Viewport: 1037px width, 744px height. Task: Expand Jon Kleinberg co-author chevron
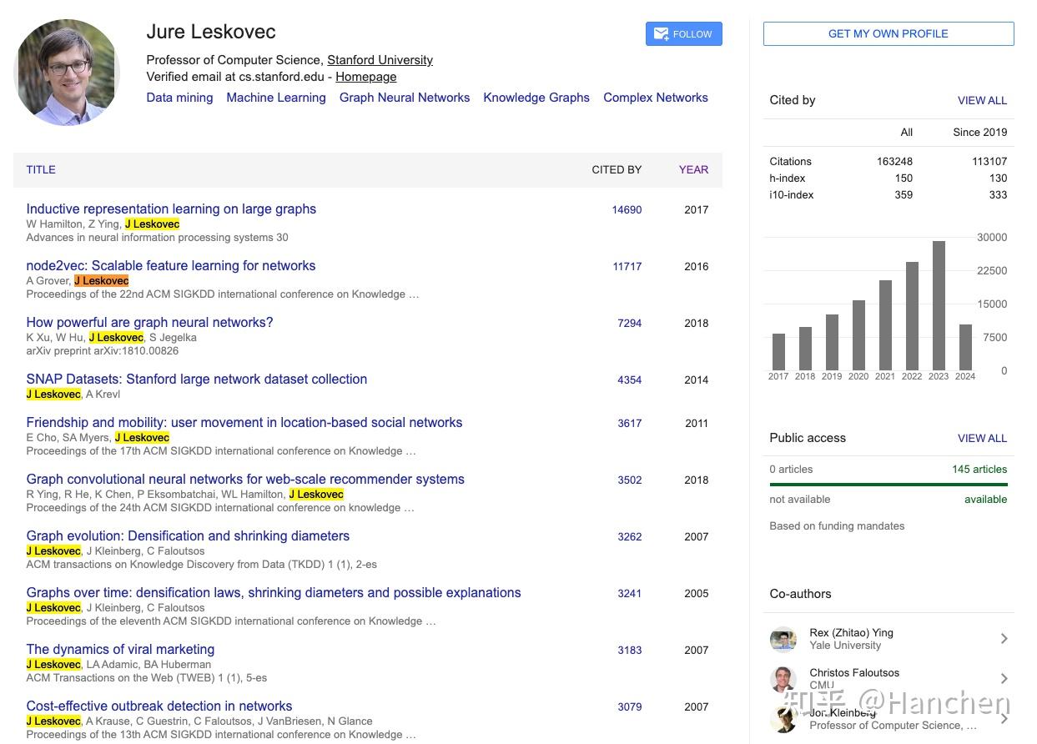click(1004, 718)
